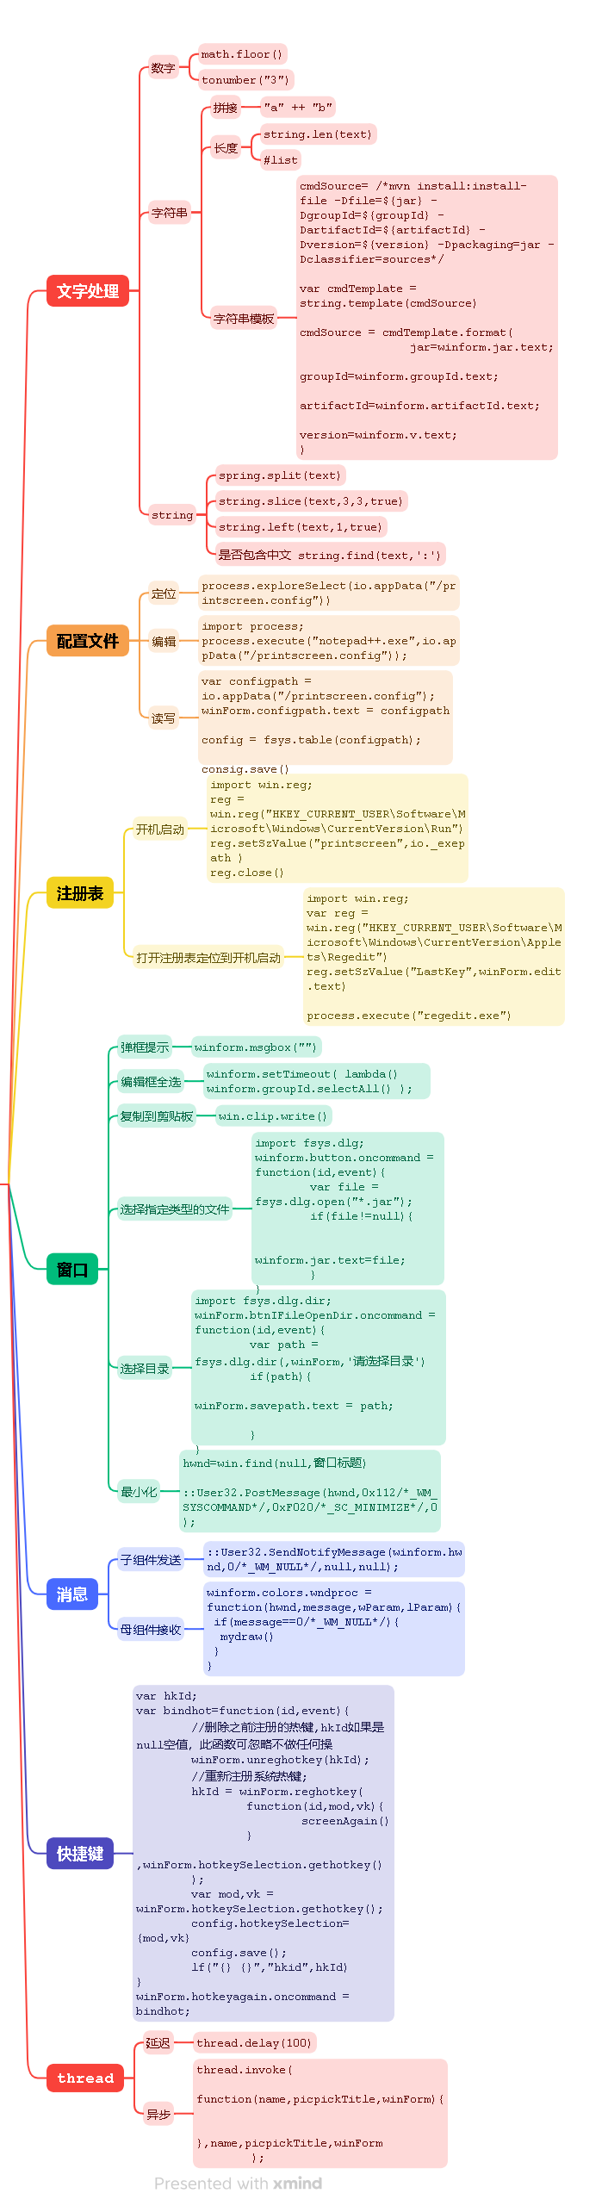608x2212 pixels.
Task: Click the 读写 subtopic
Action: coord(164,718)
